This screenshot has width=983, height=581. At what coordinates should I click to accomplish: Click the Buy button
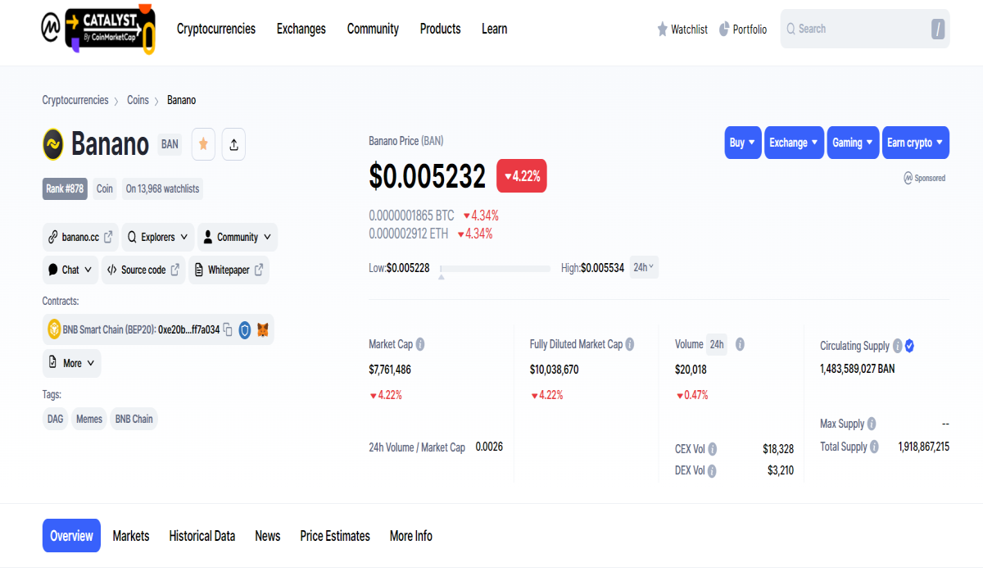pos(743,143)
